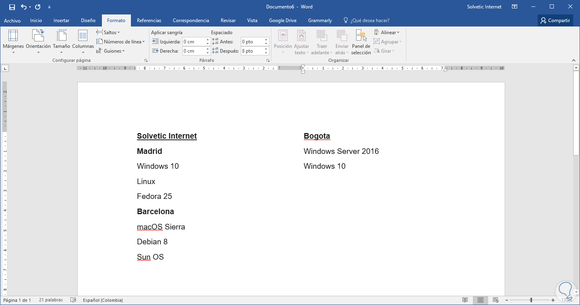
Task: Collapse the ribbon with the arrow
Action: (574, 60)
